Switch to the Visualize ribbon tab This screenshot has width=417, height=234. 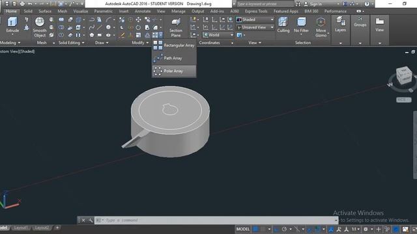click(x=81, y=11)
